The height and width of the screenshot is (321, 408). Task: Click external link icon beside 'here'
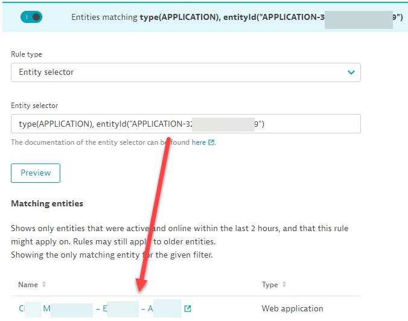[211, 143]
